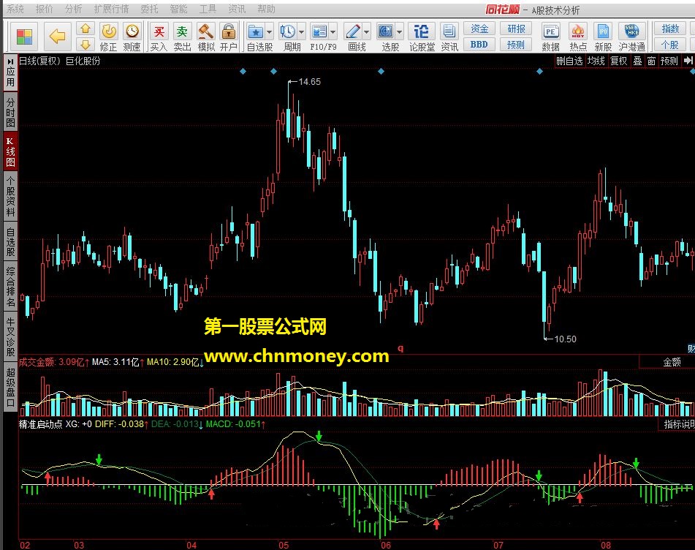Image resolution: width=695 pixels, height=550 pixels.
Task: Collapse the right panel arrow icon
Action: pyautogui.click(x=688, y=61)
